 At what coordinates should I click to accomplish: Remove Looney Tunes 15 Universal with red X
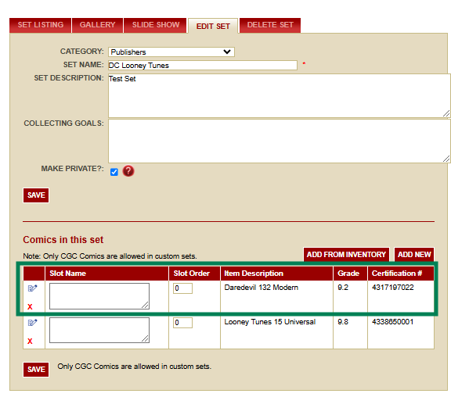[30, 342]
